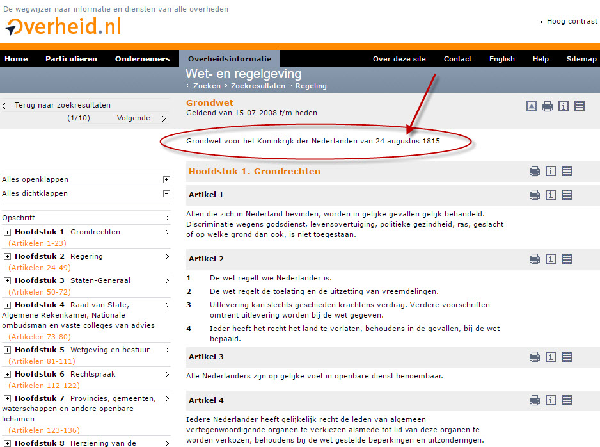Expand Hoofdstuk 3 Staten-Generaal tree node
Image resolution: width=600 pixels, height=447 pixels.
pos(8,280)
